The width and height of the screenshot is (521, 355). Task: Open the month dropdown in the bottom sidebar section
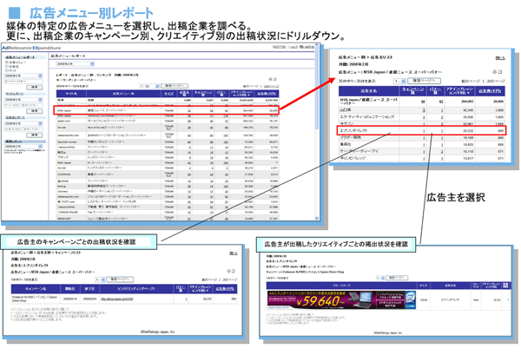click(23, 146)
